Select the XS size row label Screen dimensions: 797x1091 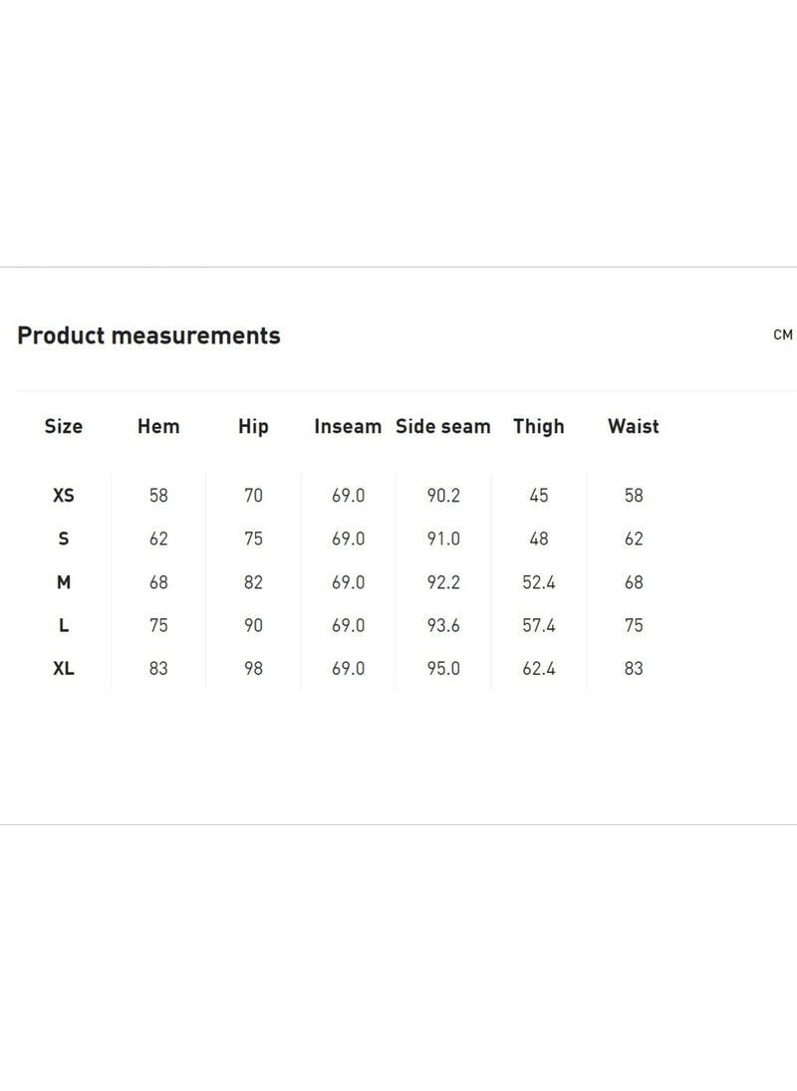64,496
